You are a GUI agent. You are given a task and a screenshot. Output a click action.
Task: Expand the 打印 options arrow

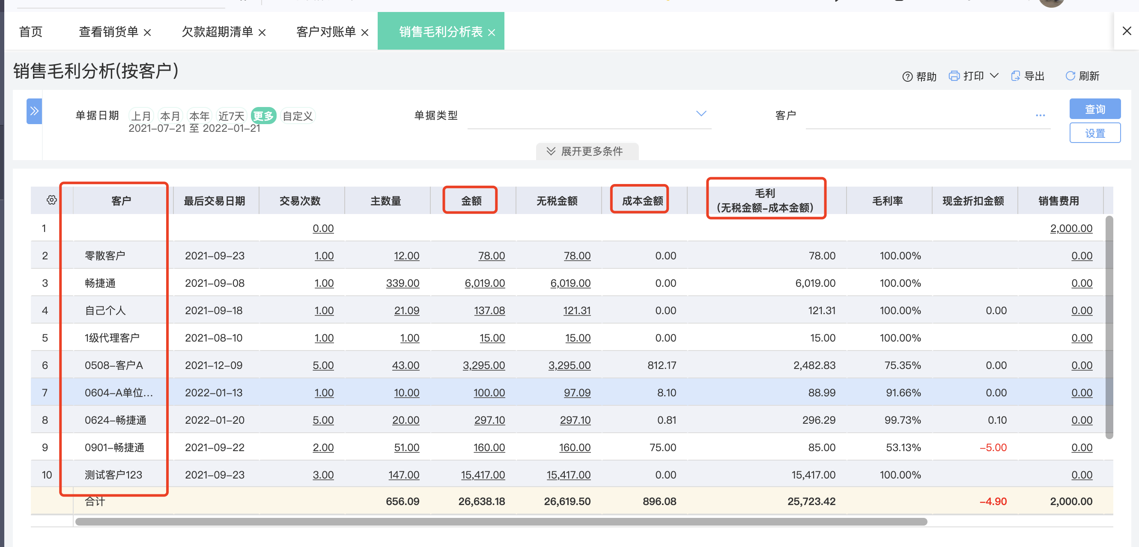point(994,76)
